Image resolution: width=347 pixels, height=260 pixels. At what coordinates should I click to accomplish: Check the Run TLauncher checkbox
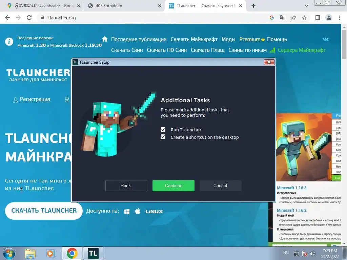[x=163, y=130]
